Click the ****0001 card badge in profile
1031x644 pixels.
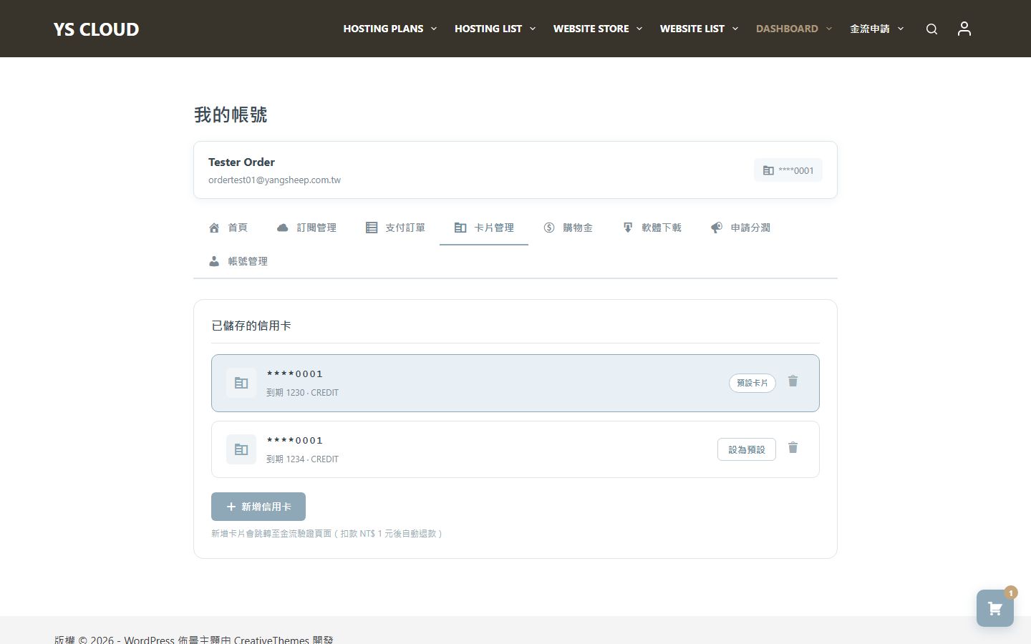[788, 170]
